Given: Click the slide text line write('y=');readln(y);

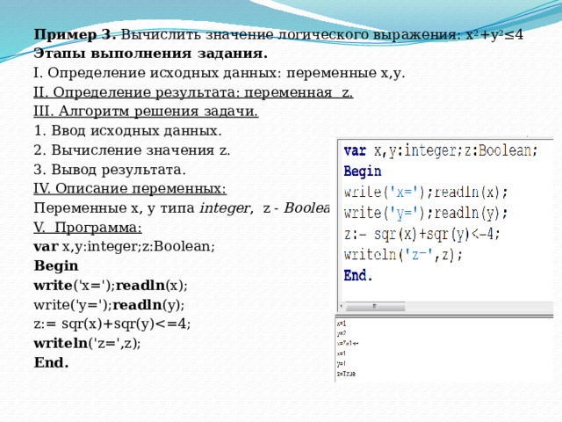Looking at the screenshot, I should [x=109, y=305].
